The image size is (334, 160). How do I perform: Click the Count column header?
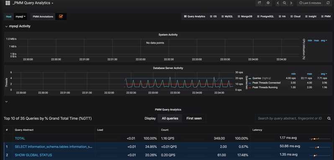tap(164, 130)
